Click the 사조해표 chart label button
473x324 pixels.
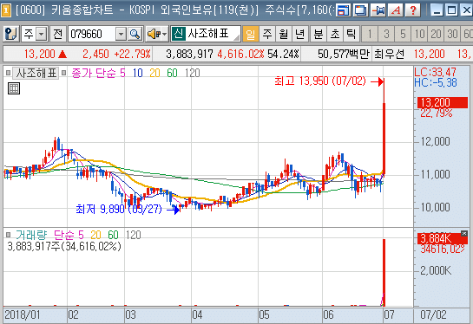point(36,73)
